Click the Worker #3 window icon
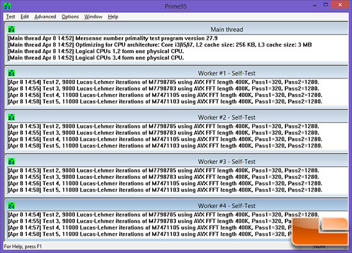 [12, 162]
